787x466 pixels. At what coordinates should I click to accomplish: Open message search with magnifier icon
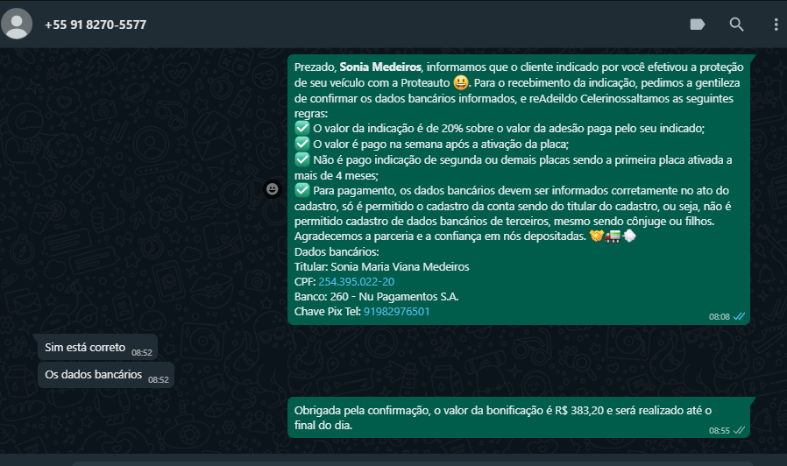point(736,24)
